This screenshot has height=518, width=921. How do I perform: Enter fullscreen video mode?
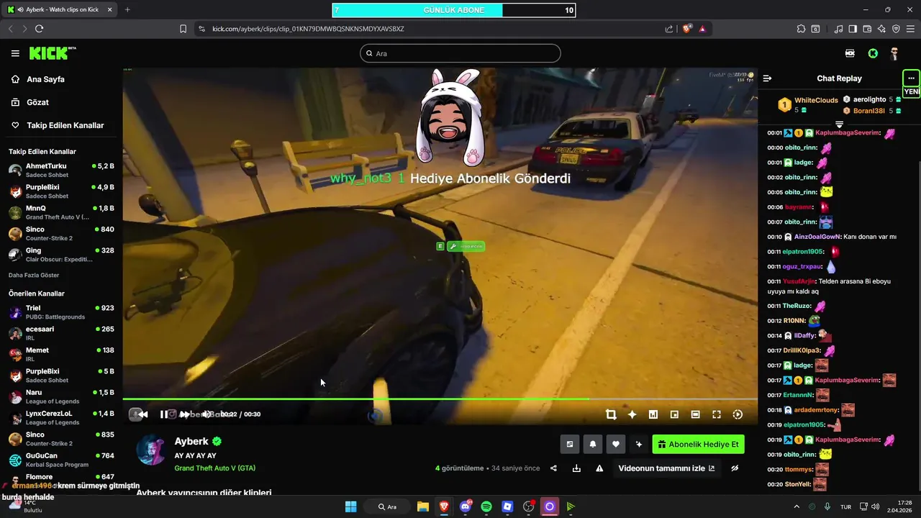pos(717,414)
